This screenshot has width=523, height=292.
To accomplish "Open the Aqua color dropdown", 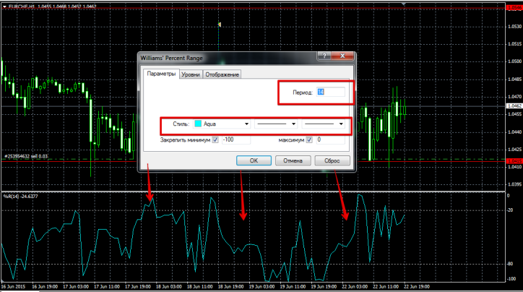I will 247,124.
